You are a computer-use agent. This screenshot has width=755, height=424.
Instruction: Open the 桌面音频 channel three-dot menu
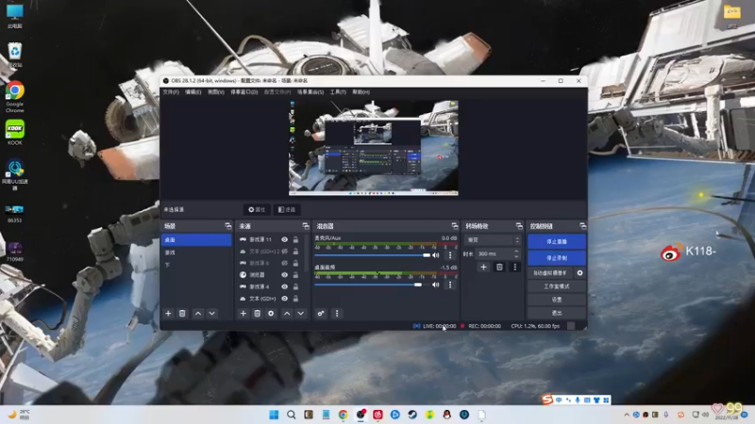(x=450, y=285)
